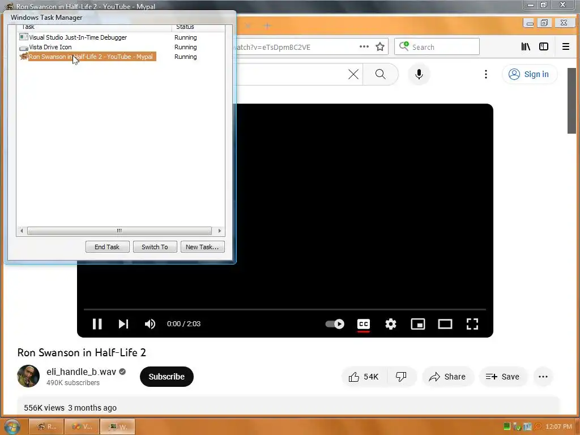The width and height of the screenshot is (580, 435).
Task: Open more actions below the video
Action: coord(543,377)
